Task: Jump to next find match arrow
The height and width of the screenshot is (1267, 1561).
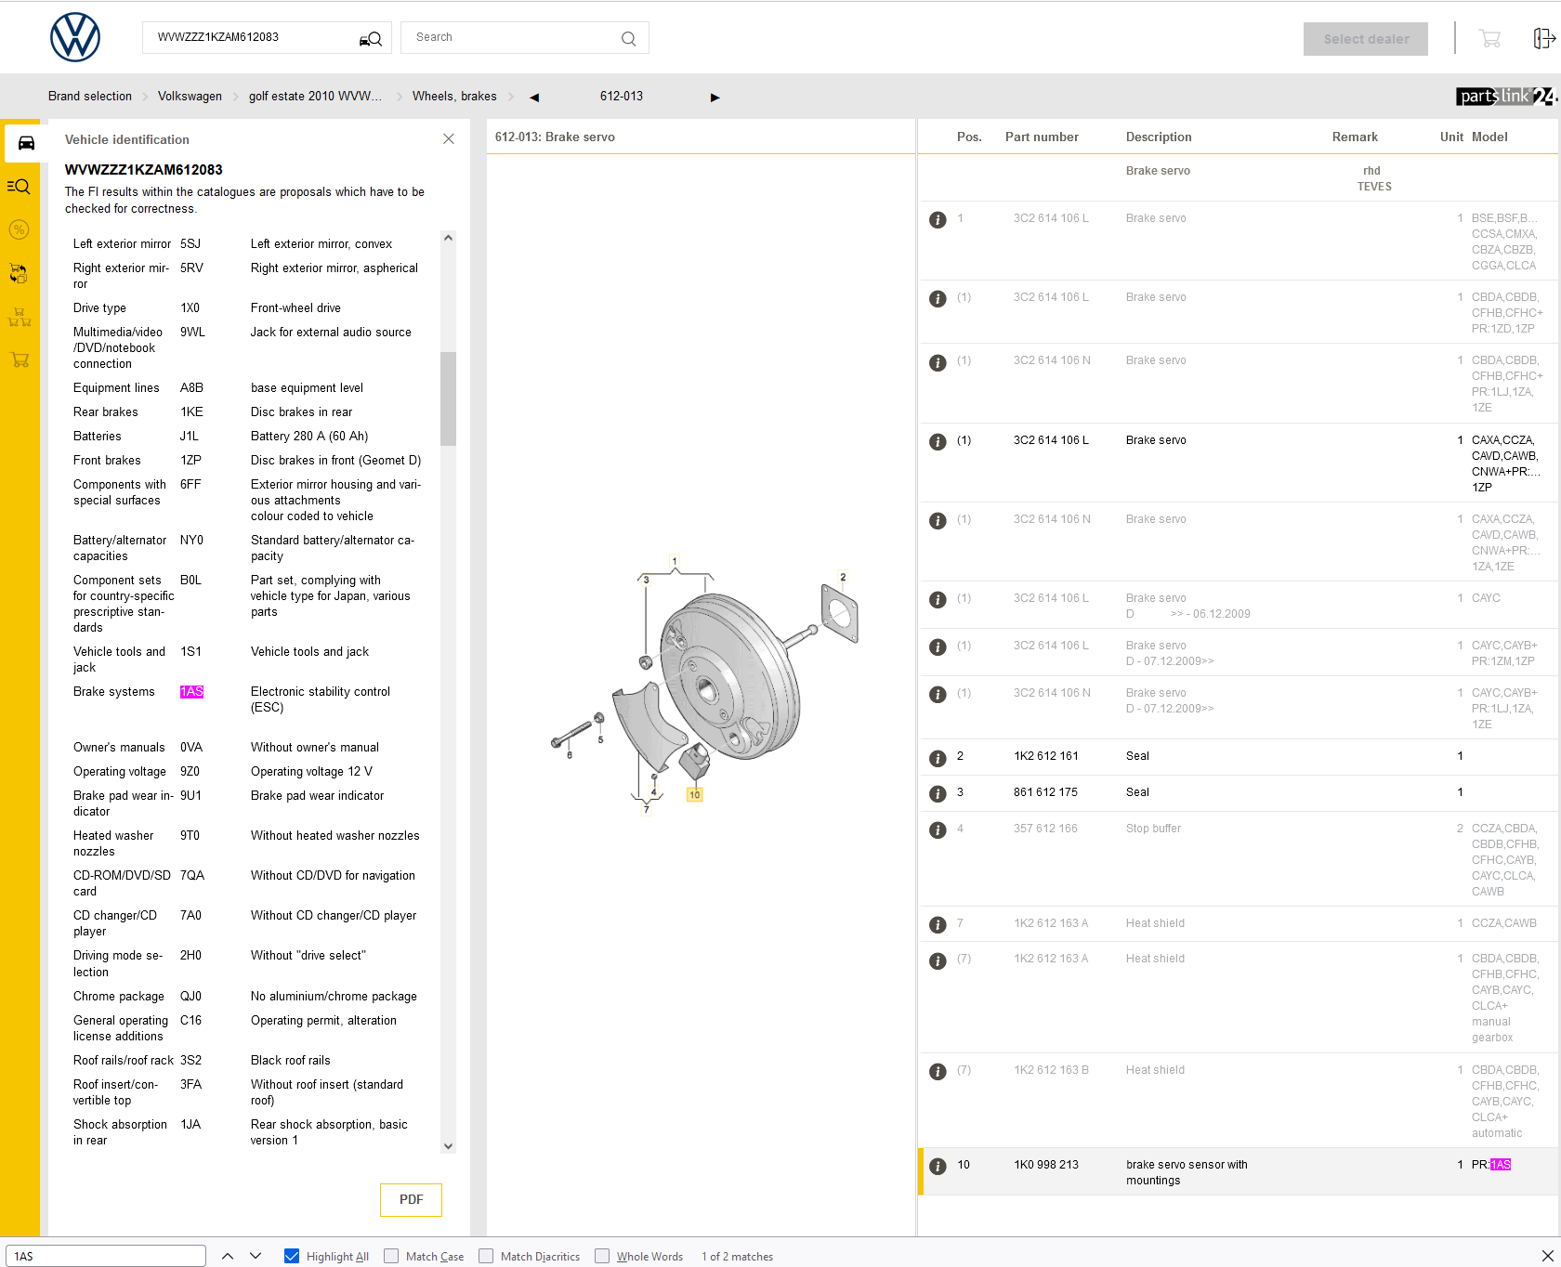Action: pos(256,1256)
